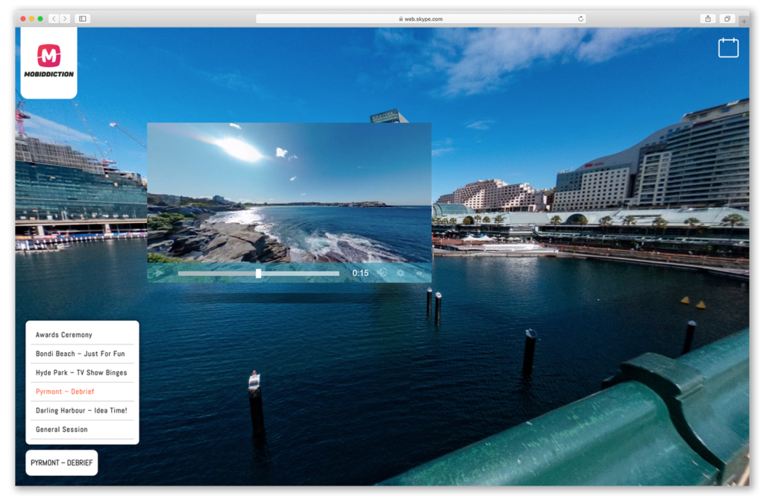Toggle fullscreen mode on the video

coord(419,273)
